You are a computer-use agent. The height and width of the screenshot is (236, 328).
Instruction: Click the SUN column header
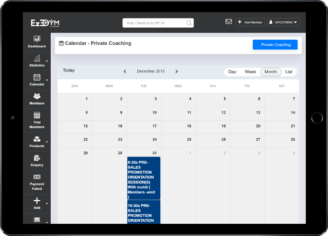(x=75, y=86)
